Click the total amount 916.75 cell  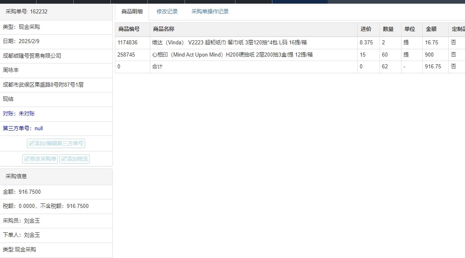coord(435,67)
